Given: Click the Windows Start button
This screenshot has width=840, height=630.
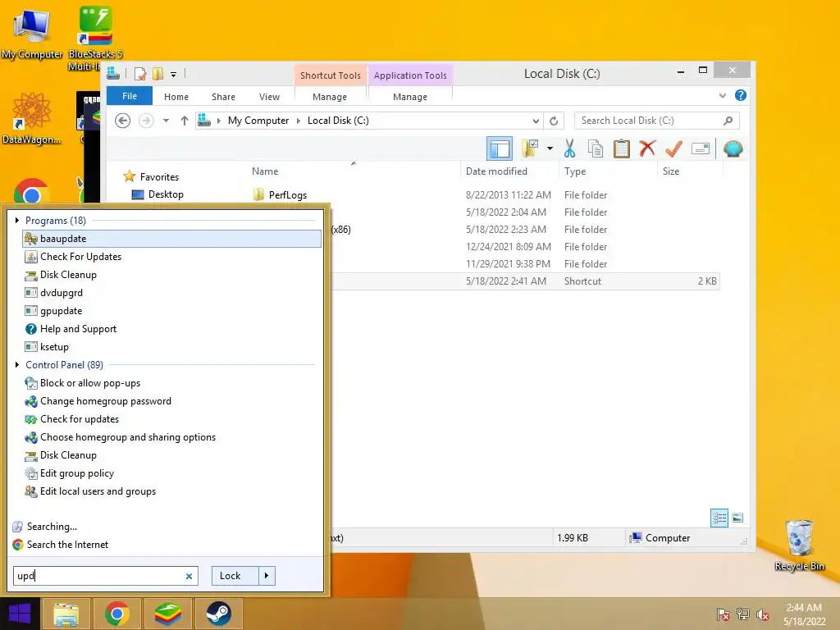Looking at the screenshot, I should (20, 614).
